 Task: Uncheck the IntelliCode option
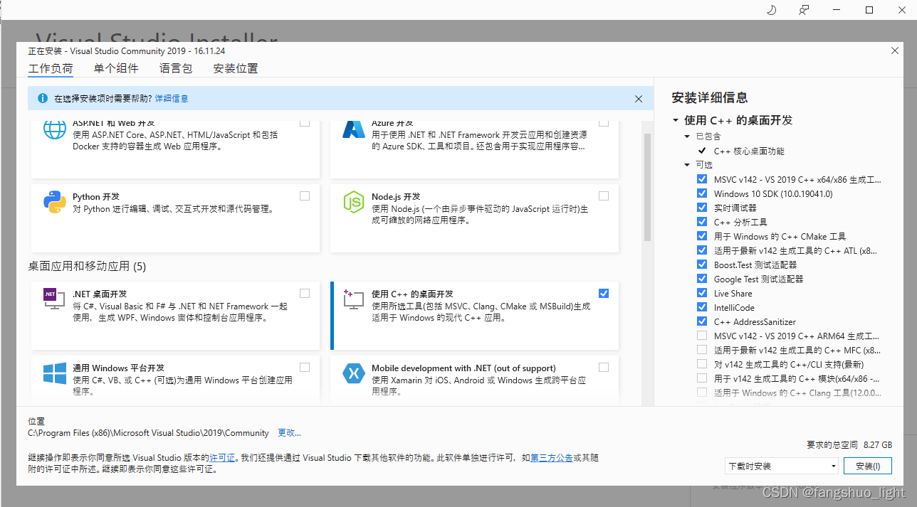703,307
